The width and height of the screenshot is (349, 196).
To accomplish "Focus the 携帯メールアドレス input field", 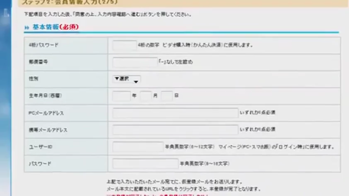I will coord(175,130).
